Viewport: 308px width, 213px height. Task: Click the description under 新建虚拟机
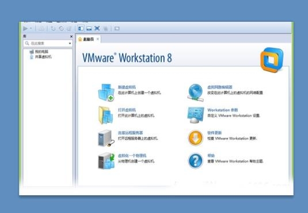click(x=139, y=92)
